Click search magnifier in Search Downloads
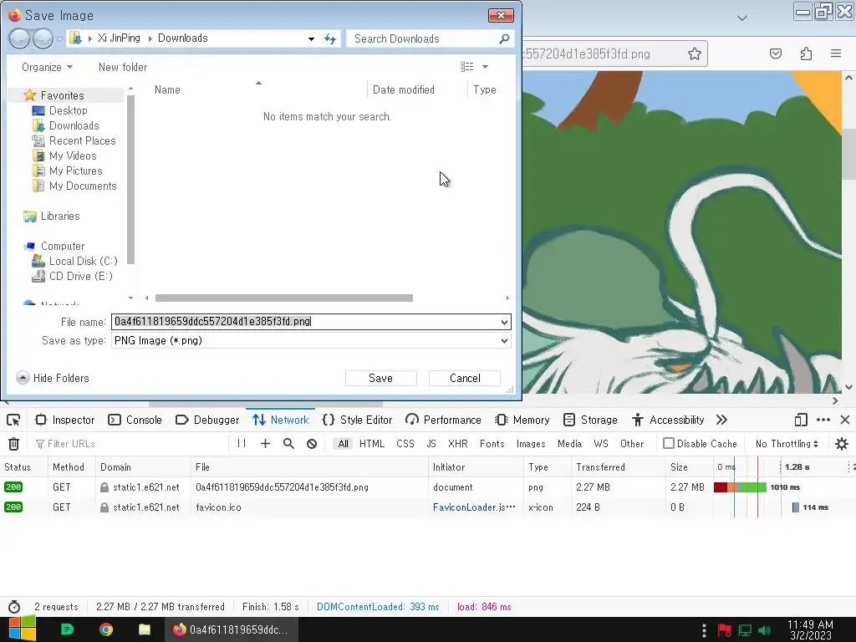The width and height of the screenshot is (856, 642). click(504, 38)
